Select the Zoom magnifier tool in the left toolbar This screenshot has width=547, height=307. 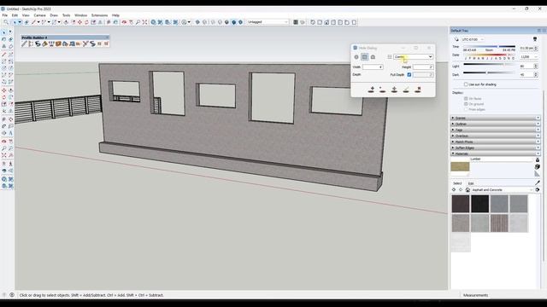(3, 148)
